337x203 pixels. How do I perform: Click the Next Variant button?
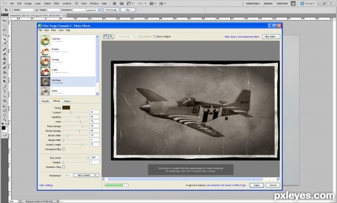point(84,176)
